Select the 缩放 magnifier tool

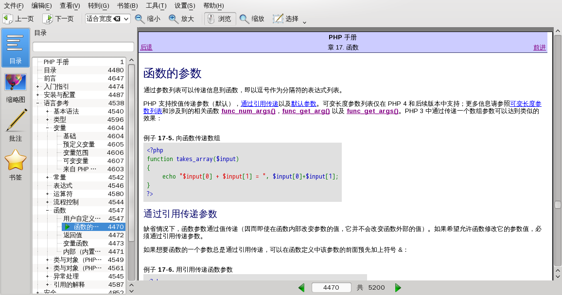pyautogui.click(x=252, y=18)
